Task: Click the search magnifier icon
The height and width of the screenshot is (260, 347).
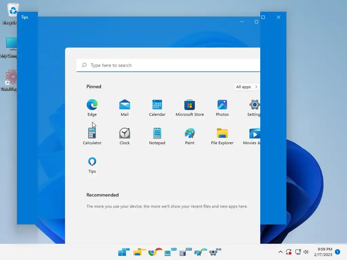Action: click(x=84, y=65)
